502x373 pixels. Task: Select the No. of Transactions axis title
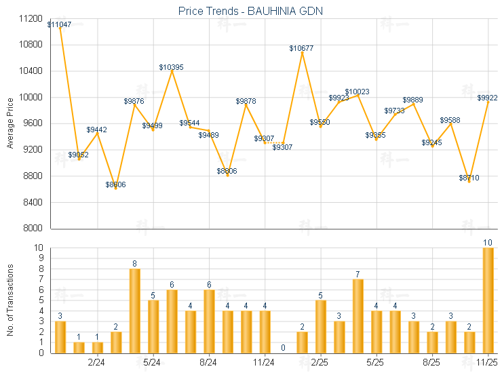(9, 300)
